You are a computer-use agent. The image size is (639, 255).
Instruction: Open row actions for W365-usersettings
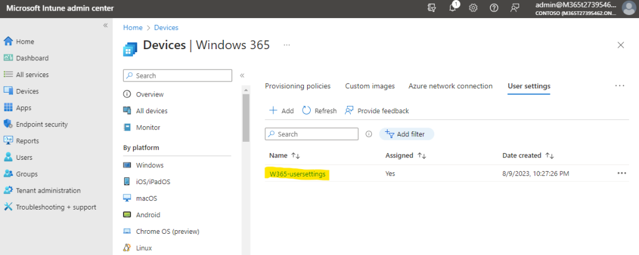point(622,174)
